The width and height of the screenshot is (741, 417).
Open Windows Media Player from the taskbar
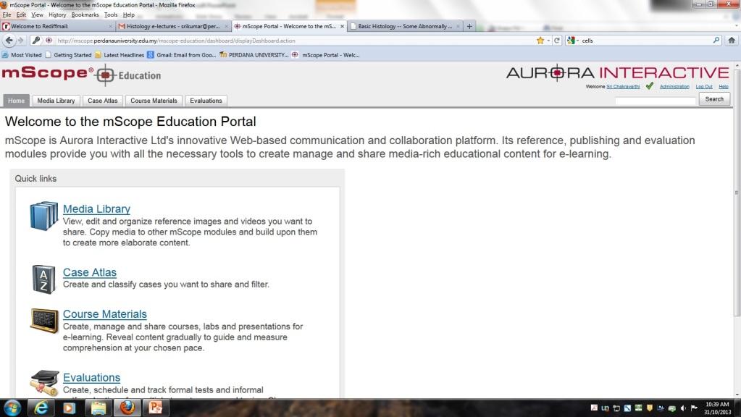(x=70, y=408)
